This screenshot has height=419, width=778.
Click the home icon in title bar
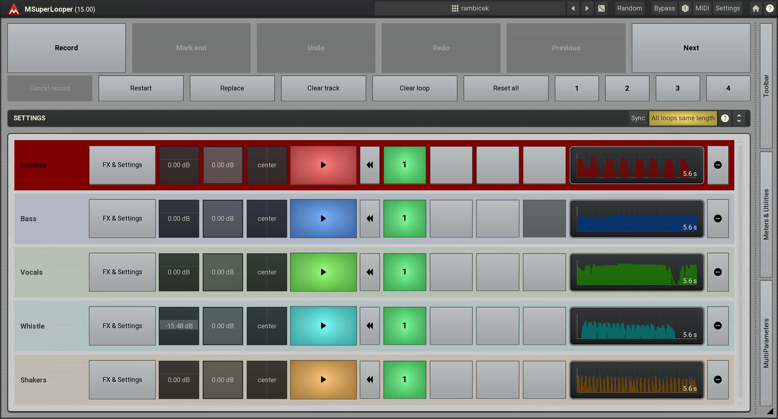click(756, 9)
